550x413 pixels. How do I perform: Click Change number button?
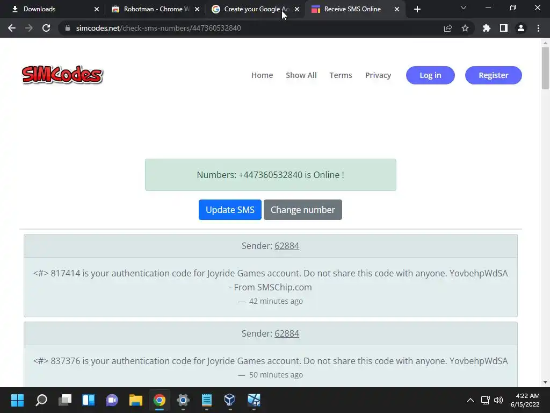click(303, 210)
